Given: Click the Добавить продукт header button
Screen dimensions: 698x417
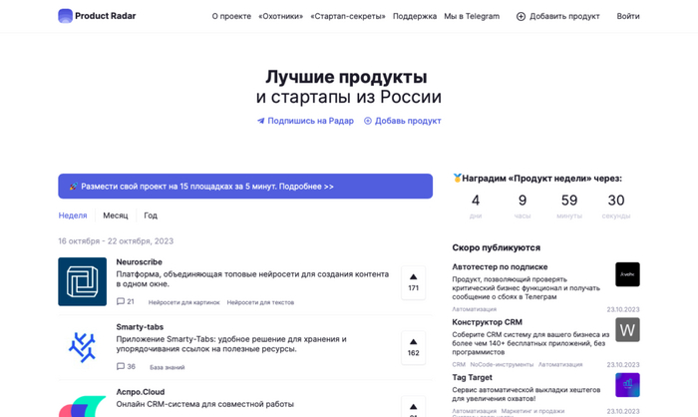Looking at the screenshot, I should click(557, 17).
